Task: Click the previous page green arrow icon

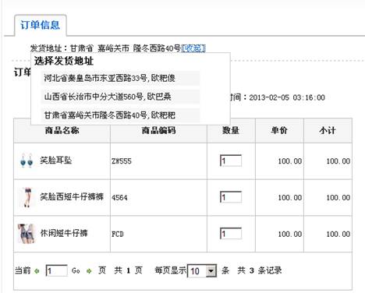Action: coord(37,271)
